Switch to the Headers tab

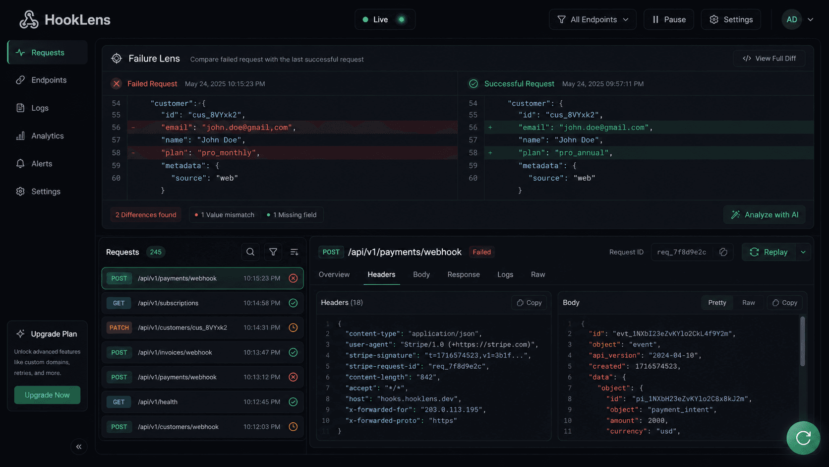381,274
